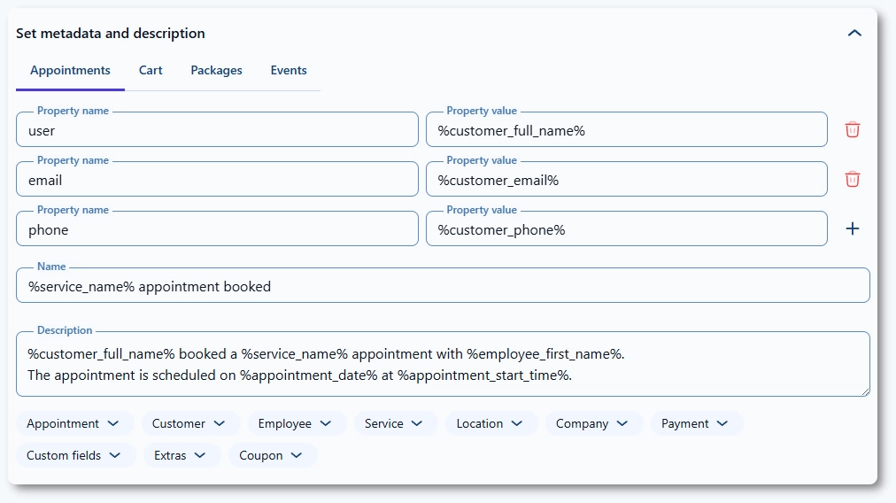Expand the Payment placeholders dropdown
This screenshot has width=896, height=503.
695,423
